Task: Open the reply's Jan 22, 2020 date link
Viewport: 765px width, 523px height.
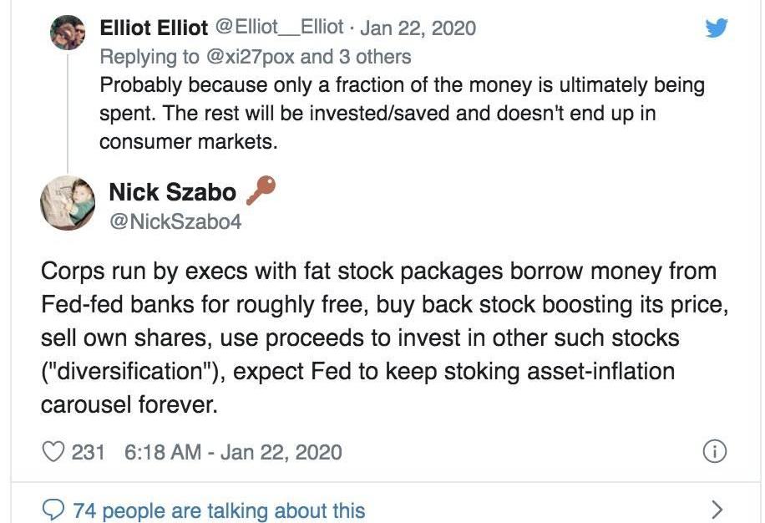Action: pos(418,28)
